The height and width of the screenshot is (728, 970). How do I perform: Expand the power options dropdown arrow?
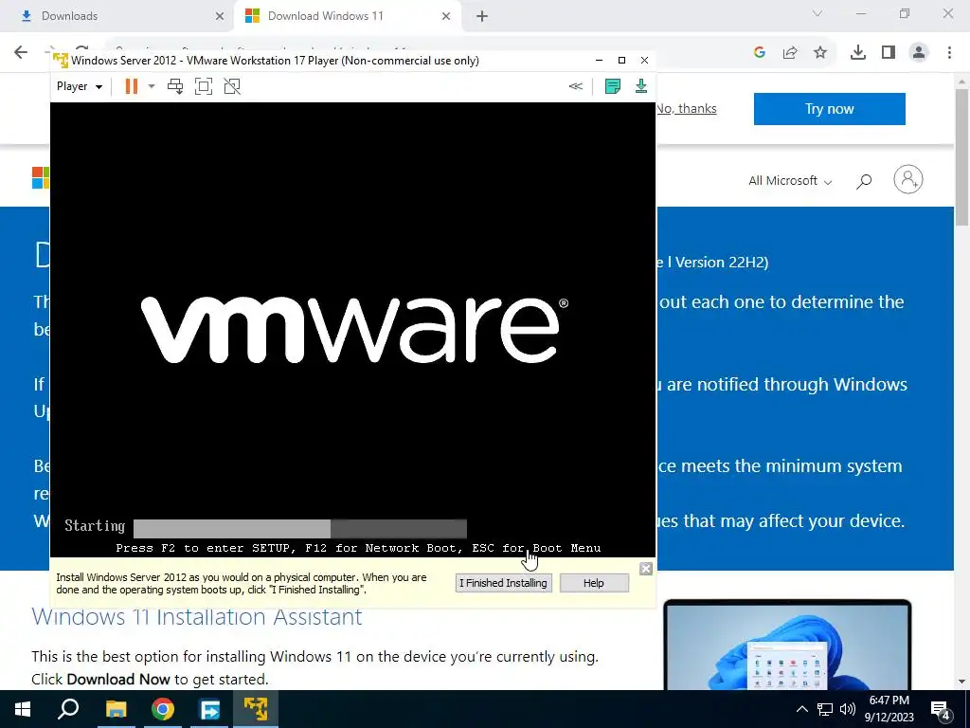coord(152,86)
